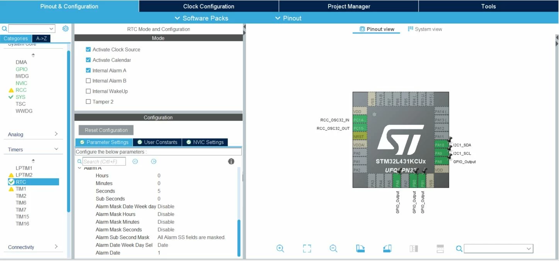
Task: Rotate chip counter-clockwise icon
Action: tap(387, 249)
